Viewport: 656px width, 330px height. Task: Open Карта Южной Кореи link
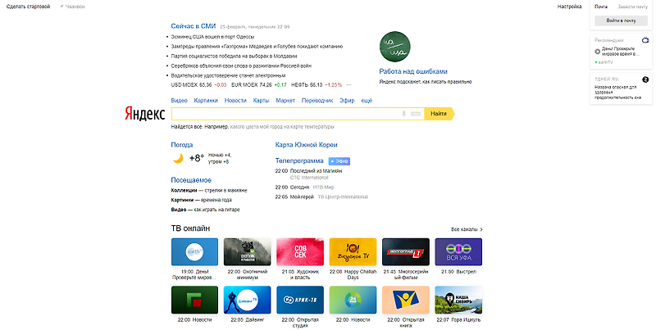(x=306, y=145)
